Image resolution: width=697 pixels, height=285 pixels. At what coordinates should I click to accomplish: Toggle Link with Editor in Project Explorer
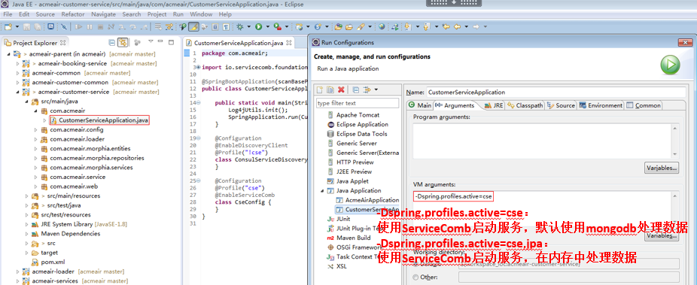(123, 43)
